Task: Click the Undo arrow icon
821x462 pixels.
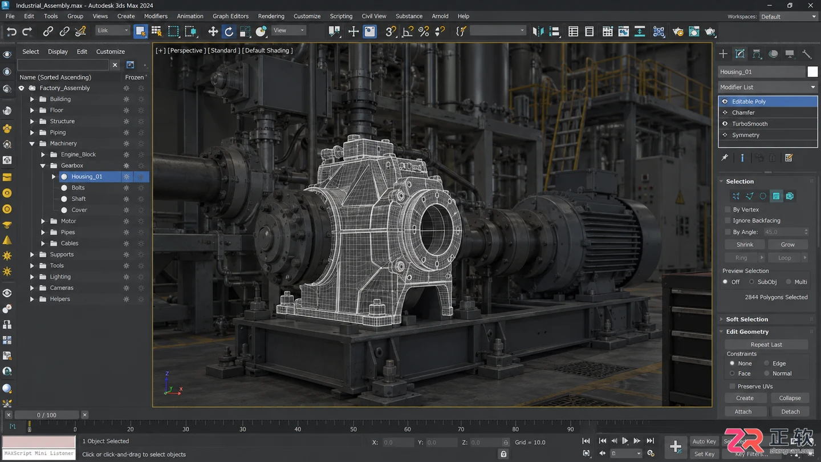Action: 11,31
